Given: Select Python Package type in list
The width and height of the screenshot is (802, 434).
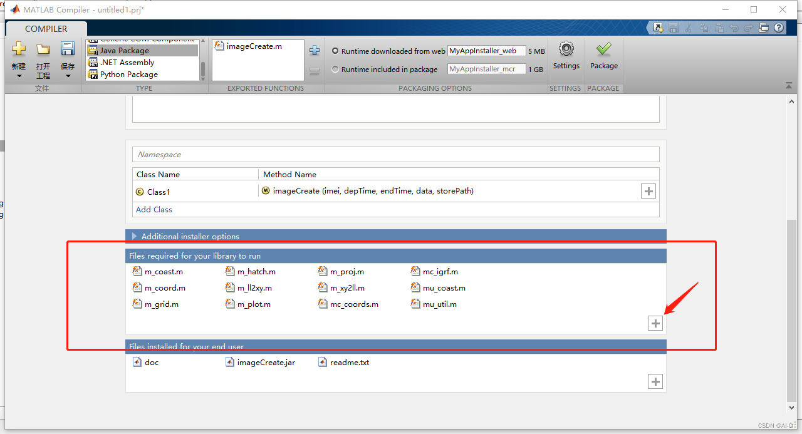Looking at the screenshot, I should (x=128, y=75).
